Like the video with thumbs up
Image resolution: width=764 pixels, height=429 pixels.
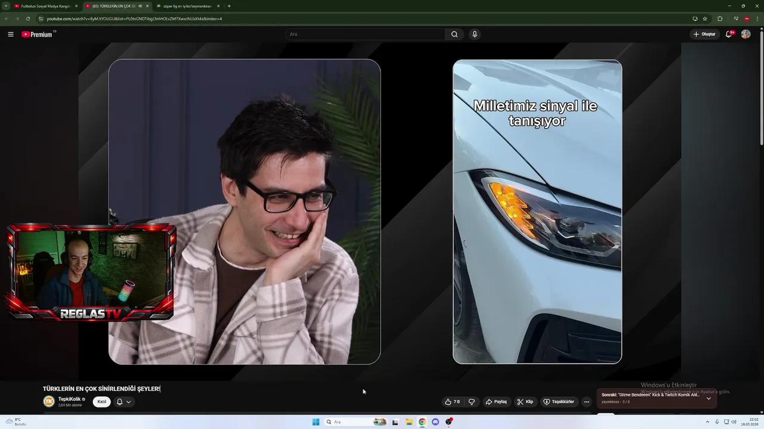453,402
